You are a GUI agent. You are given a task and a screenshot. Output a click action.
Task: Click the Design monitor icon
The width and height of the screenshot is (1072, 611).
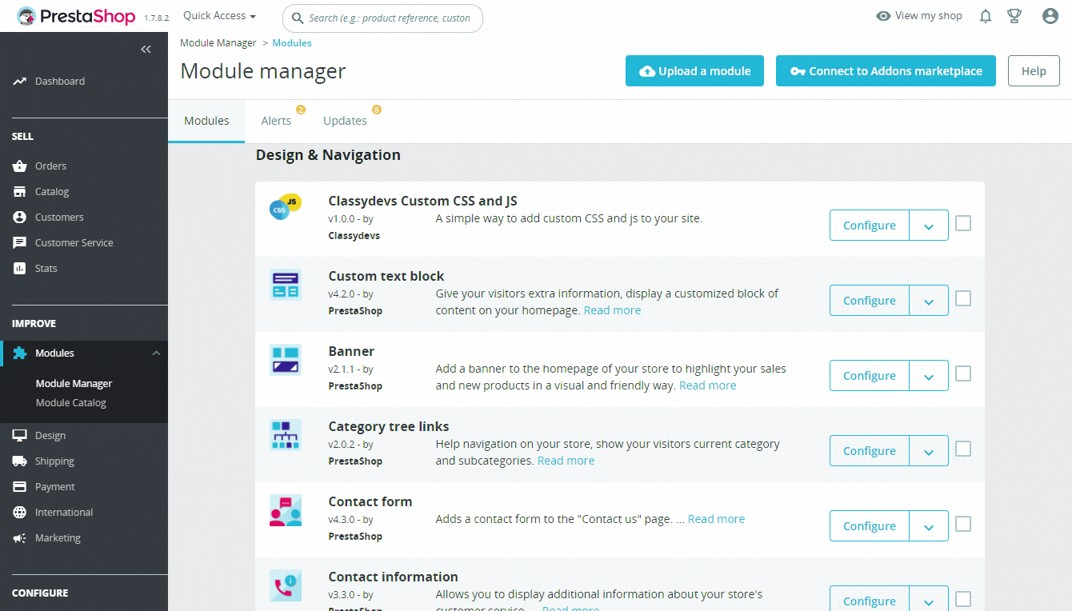[x=19, y=436]
